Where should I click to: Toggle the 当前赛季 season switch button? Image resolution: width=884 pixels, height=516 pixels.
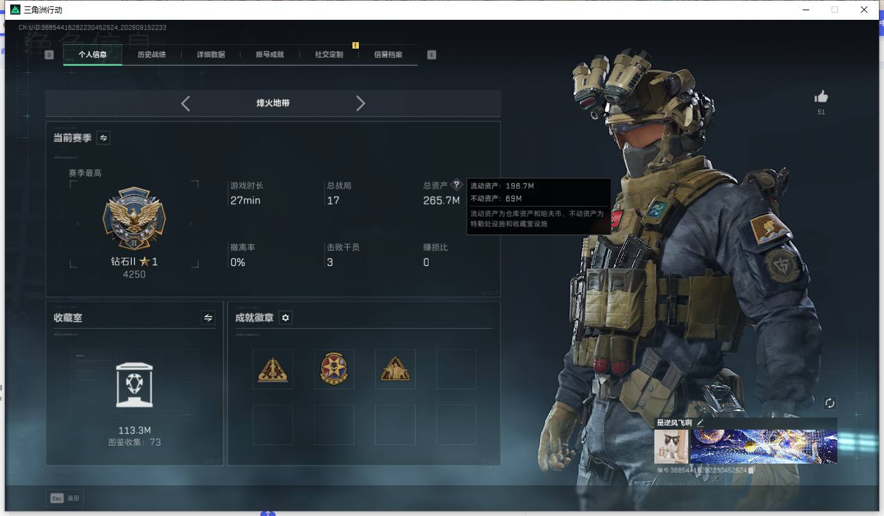click(103, 137)
